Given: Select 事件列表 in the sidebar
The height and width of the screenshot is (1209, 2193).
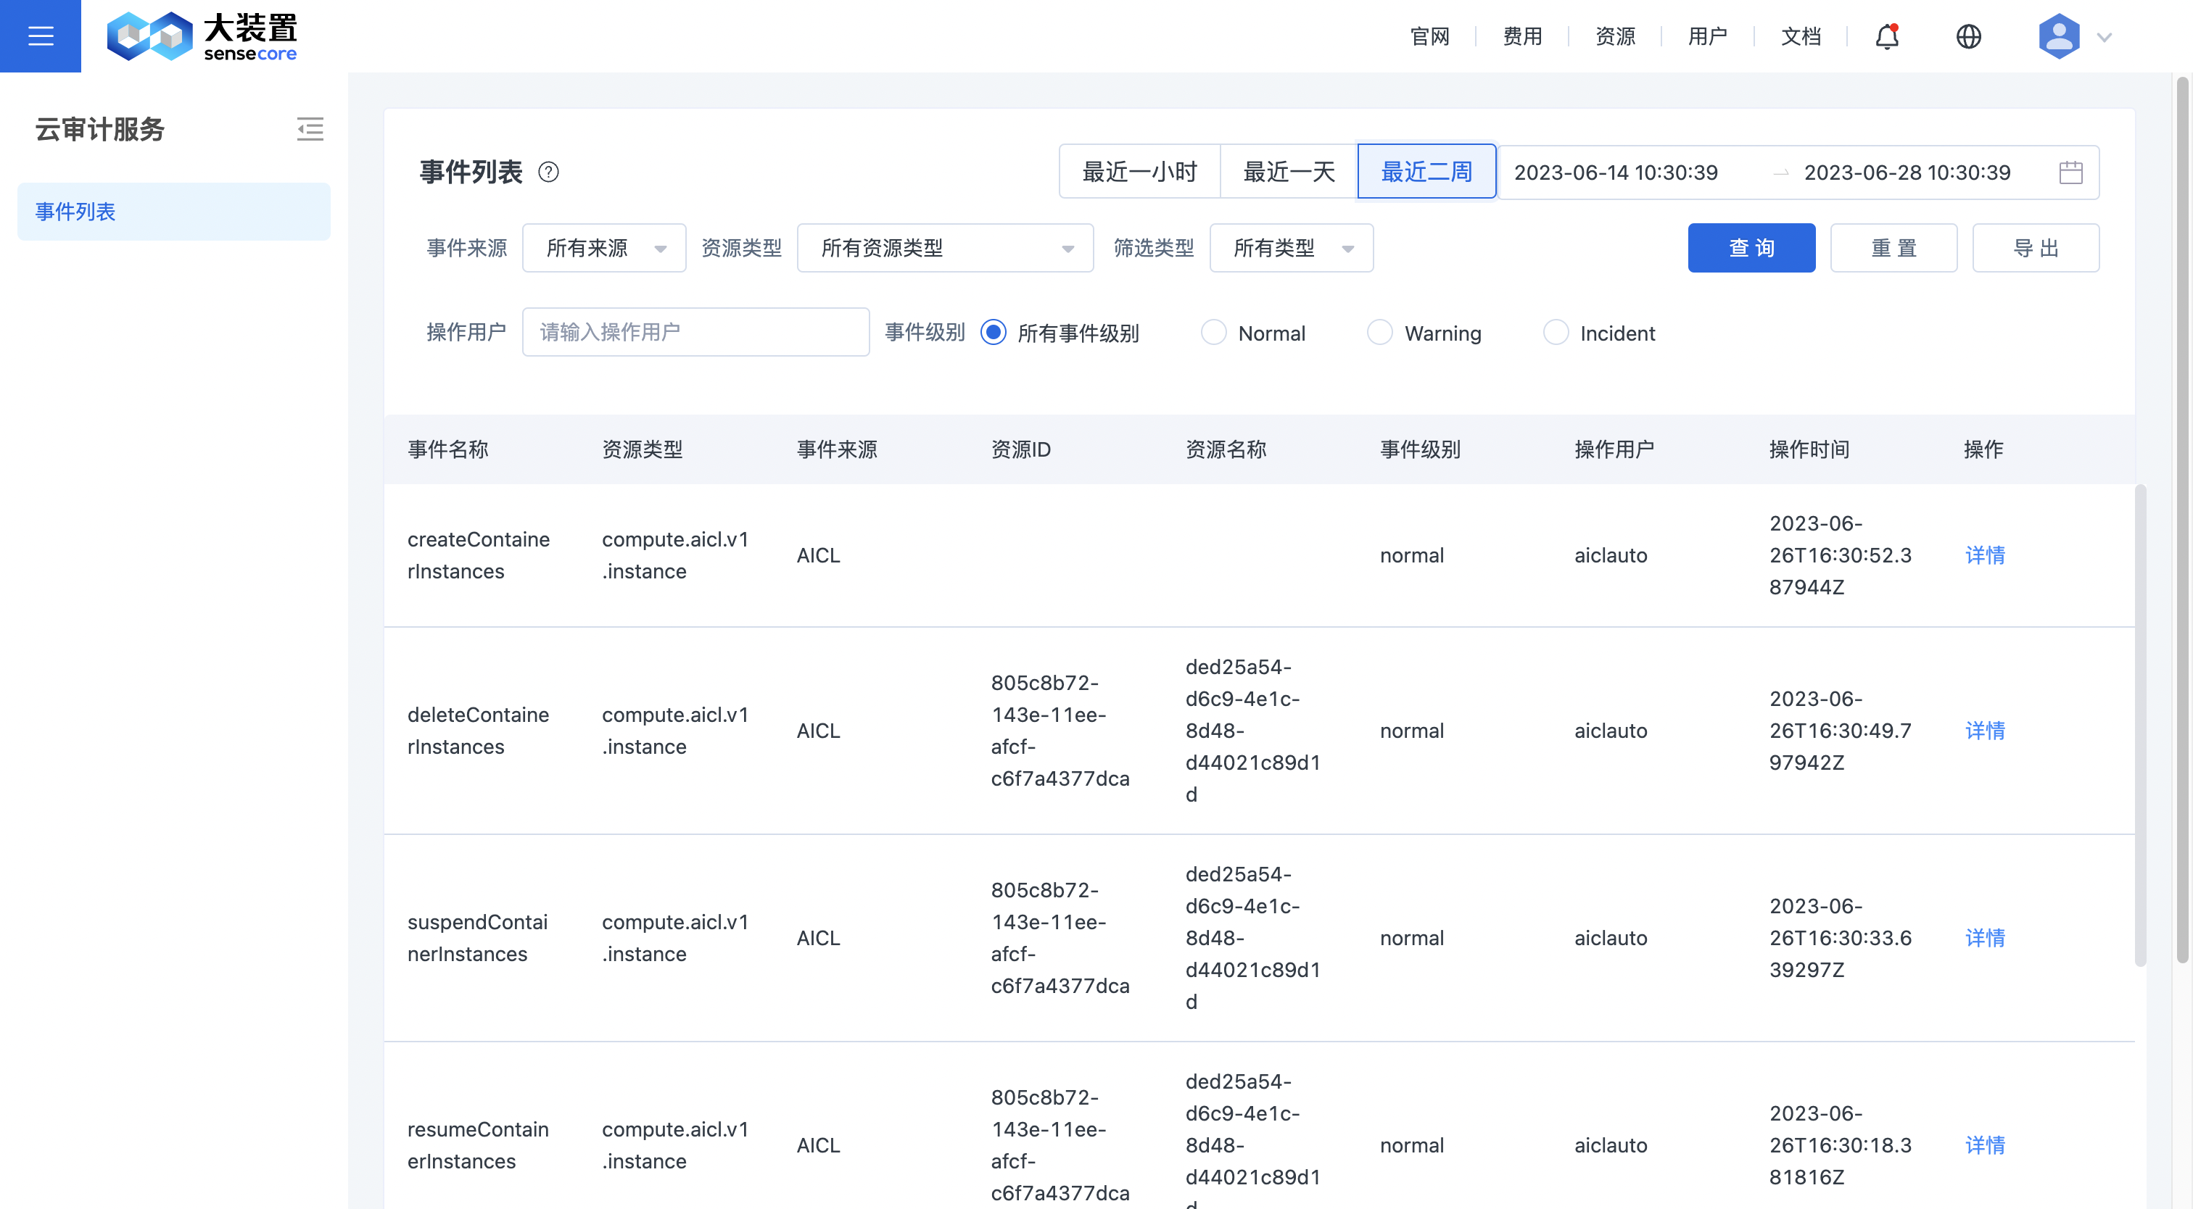Looking at the screenshot, I should [x=173, y=212].
